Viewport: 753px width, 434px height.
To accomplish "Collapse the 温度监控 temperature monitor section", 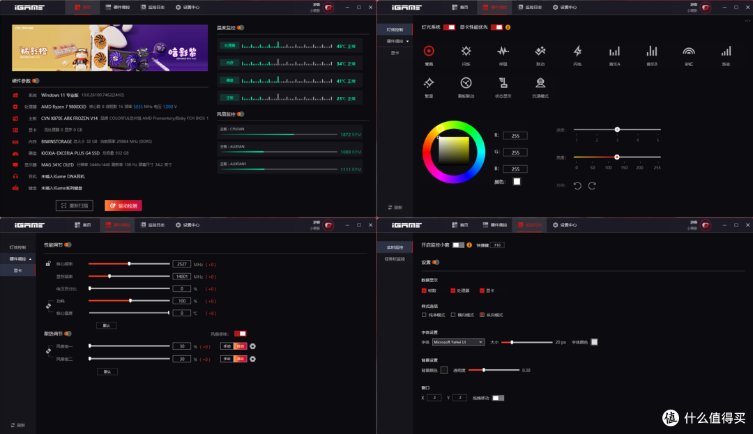I will tap(241, 28).
